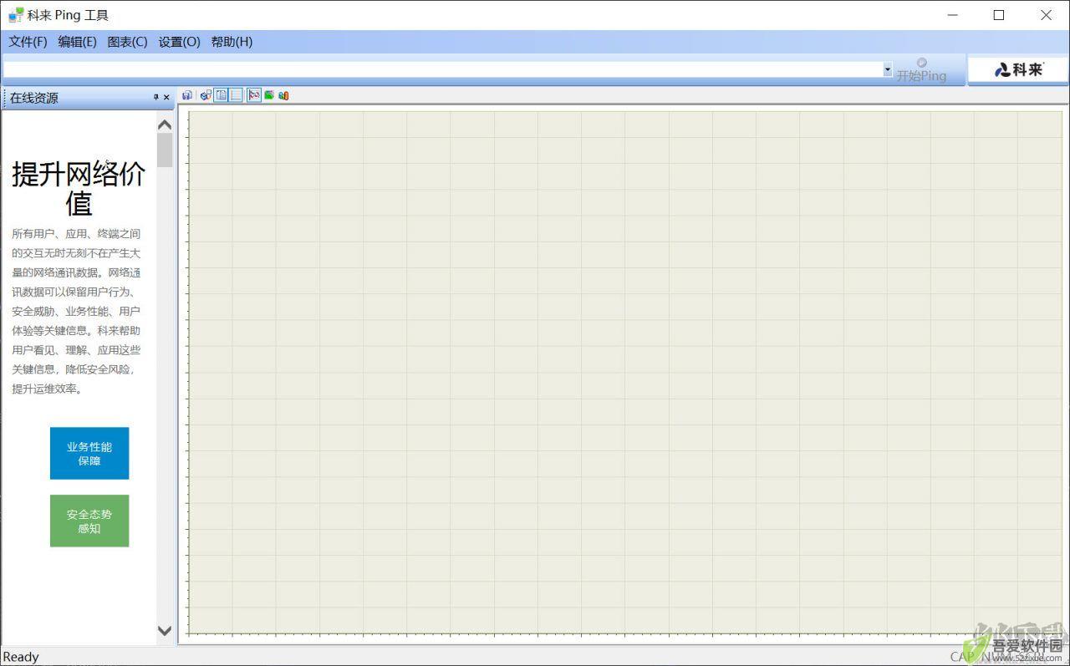Viewport: 1070px width, 666px height.
Task: Open the 图表(C) menu
Action: tap(127, 42)
